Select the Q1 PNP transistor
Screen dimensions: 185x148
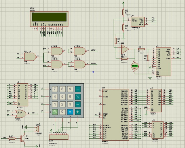[x=22, y=139]
